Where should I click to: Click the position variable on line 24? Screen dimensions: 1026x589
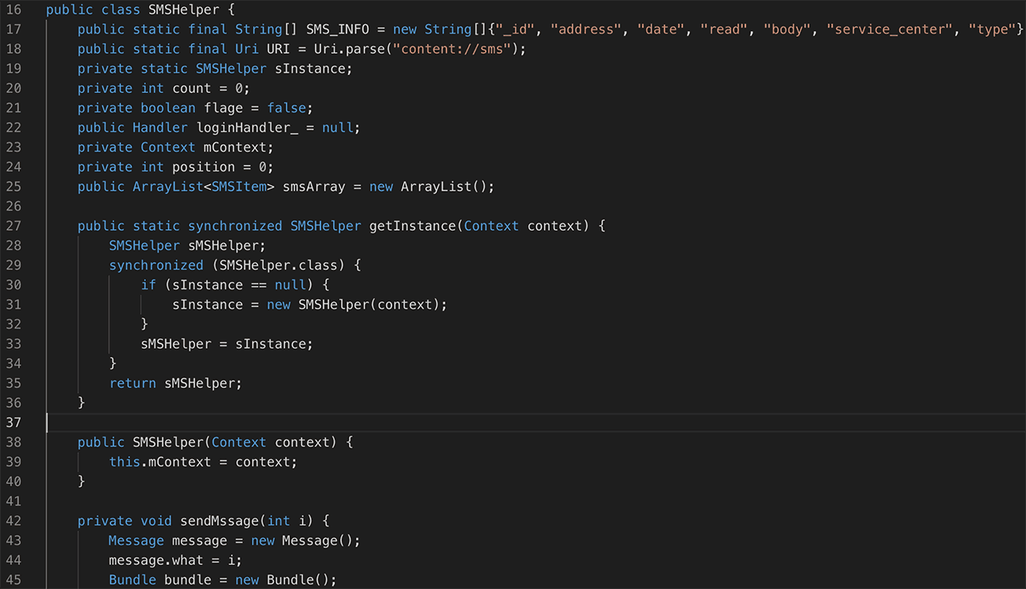pyautogui.click(x=203, y=167)
